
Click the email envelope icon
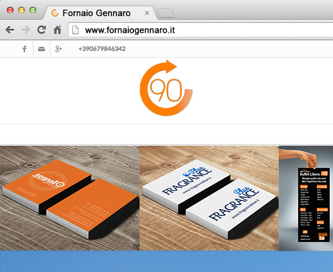click(41, 49)
